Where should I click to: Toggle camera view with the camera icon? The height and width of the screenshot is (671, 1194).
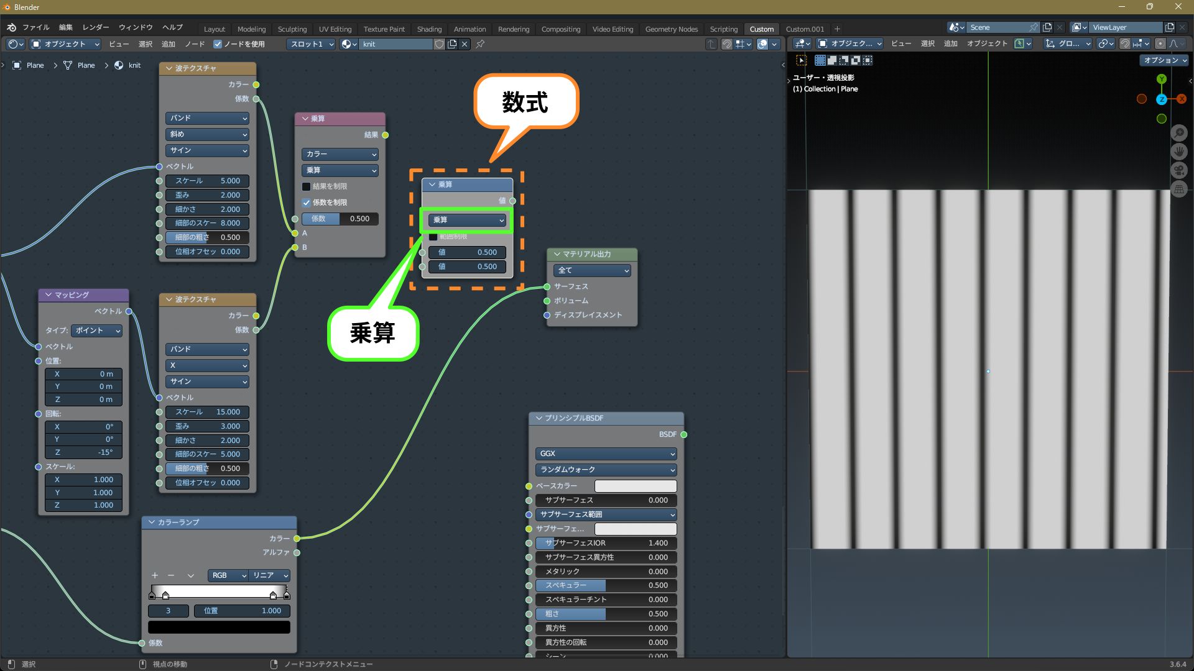pyautogui.click(x=1178, y=170)
